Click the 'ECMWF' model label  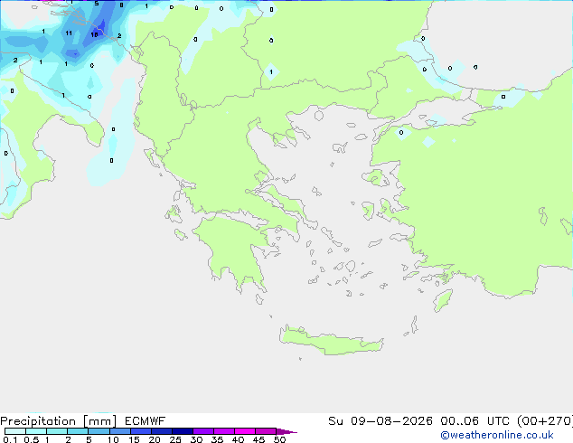tap(146, 421)
